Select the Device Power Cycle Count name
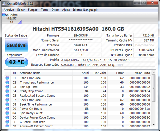Screen dimensions: 160x131 (37, 117)
